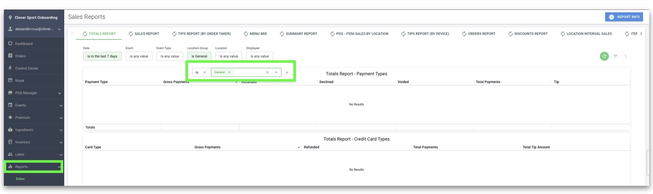The width and height of the screenshot is (653, 194).
Task: Click the Labor people icon
Action: pyautogui.click(x=10, y=154)
